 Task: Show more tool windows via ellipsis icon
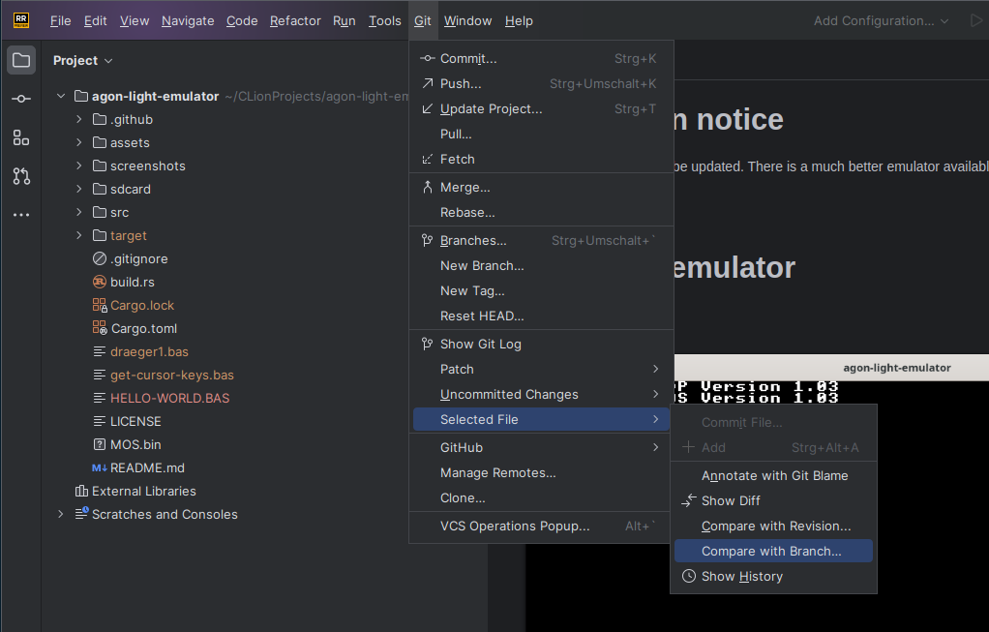click(21, 215)
